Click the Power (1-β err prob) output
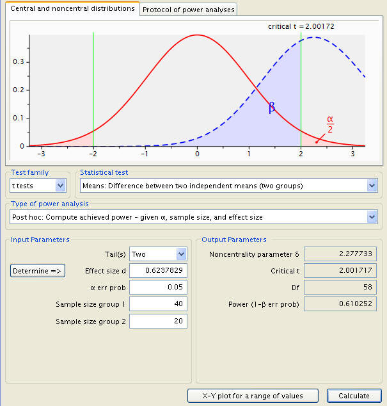Viewport: 387px width, 406px height. 340,304
